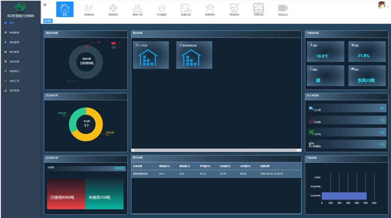Switch to the 首页 page tab

point(48,21)
